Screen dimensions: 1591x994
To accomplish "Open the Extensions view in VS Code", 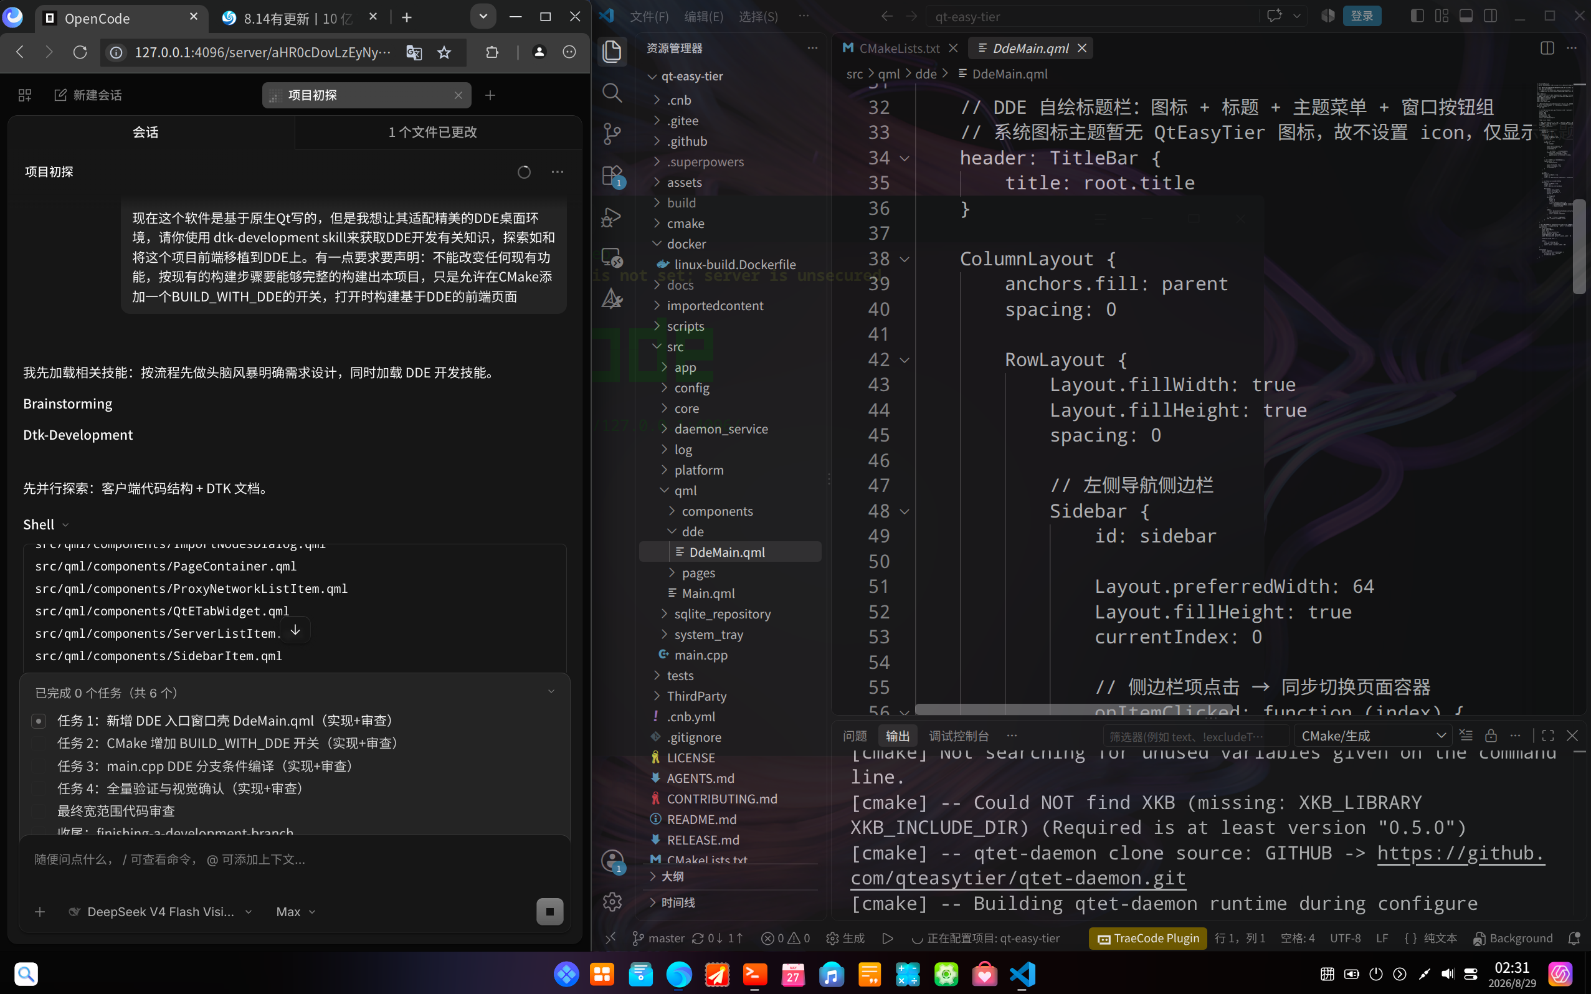I will tap(612, 176).
